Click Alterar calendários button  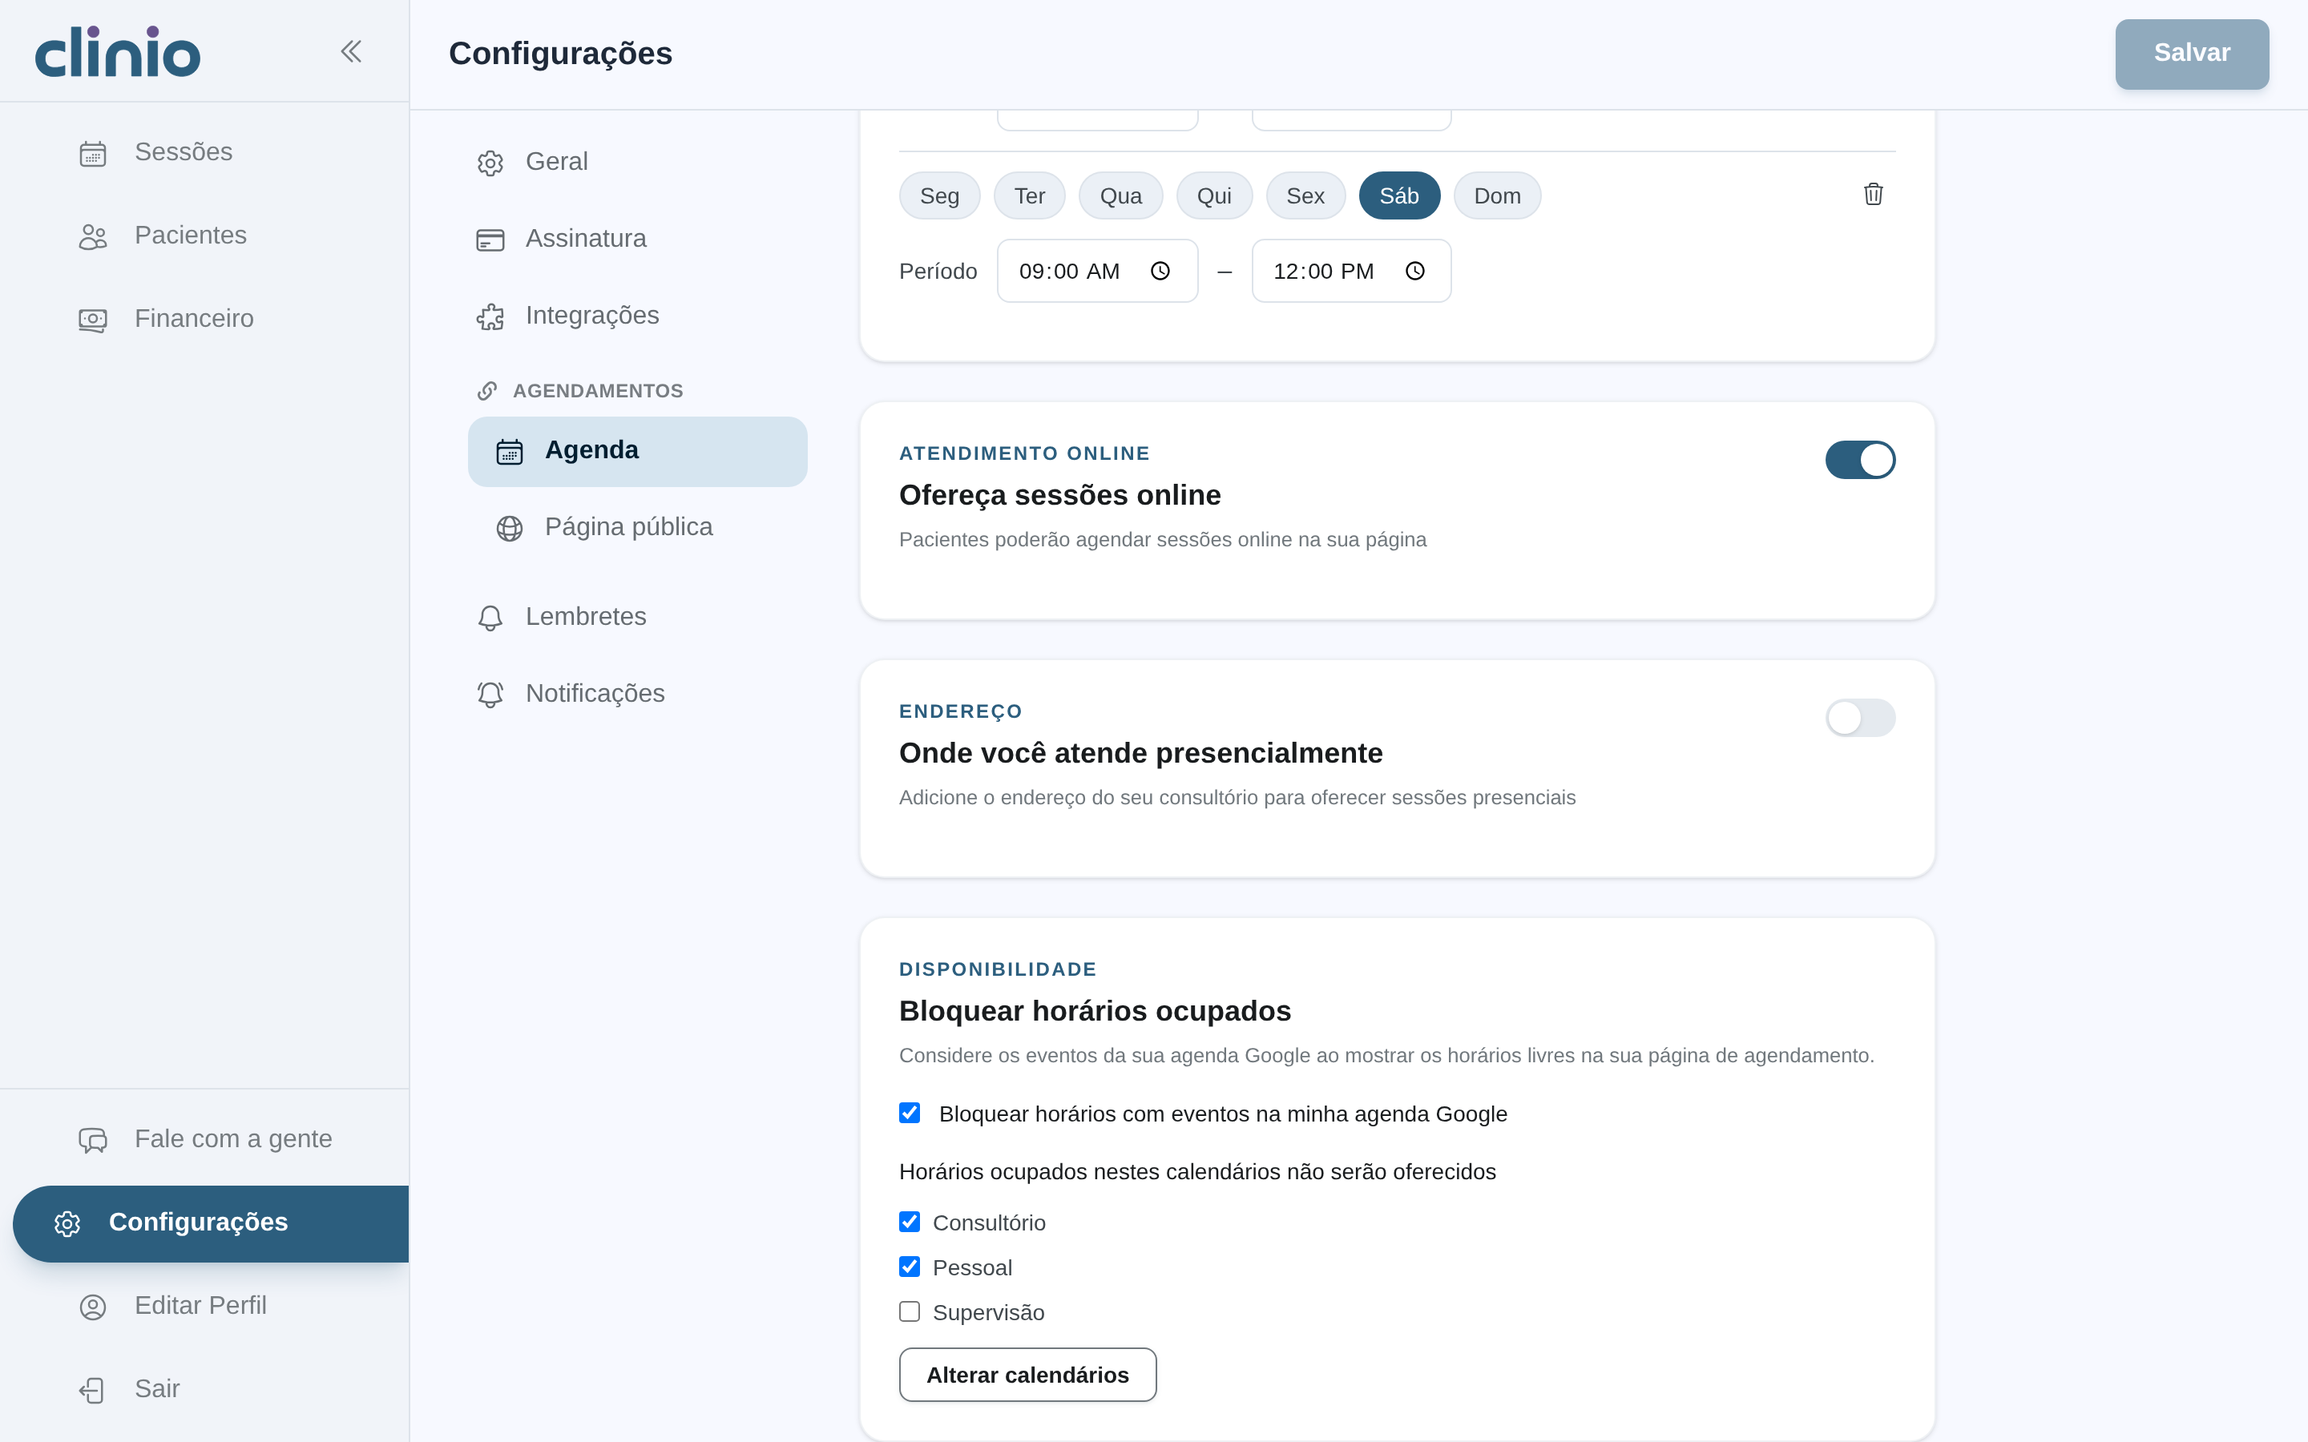pyautogui.click(x=1027, y=1374)
